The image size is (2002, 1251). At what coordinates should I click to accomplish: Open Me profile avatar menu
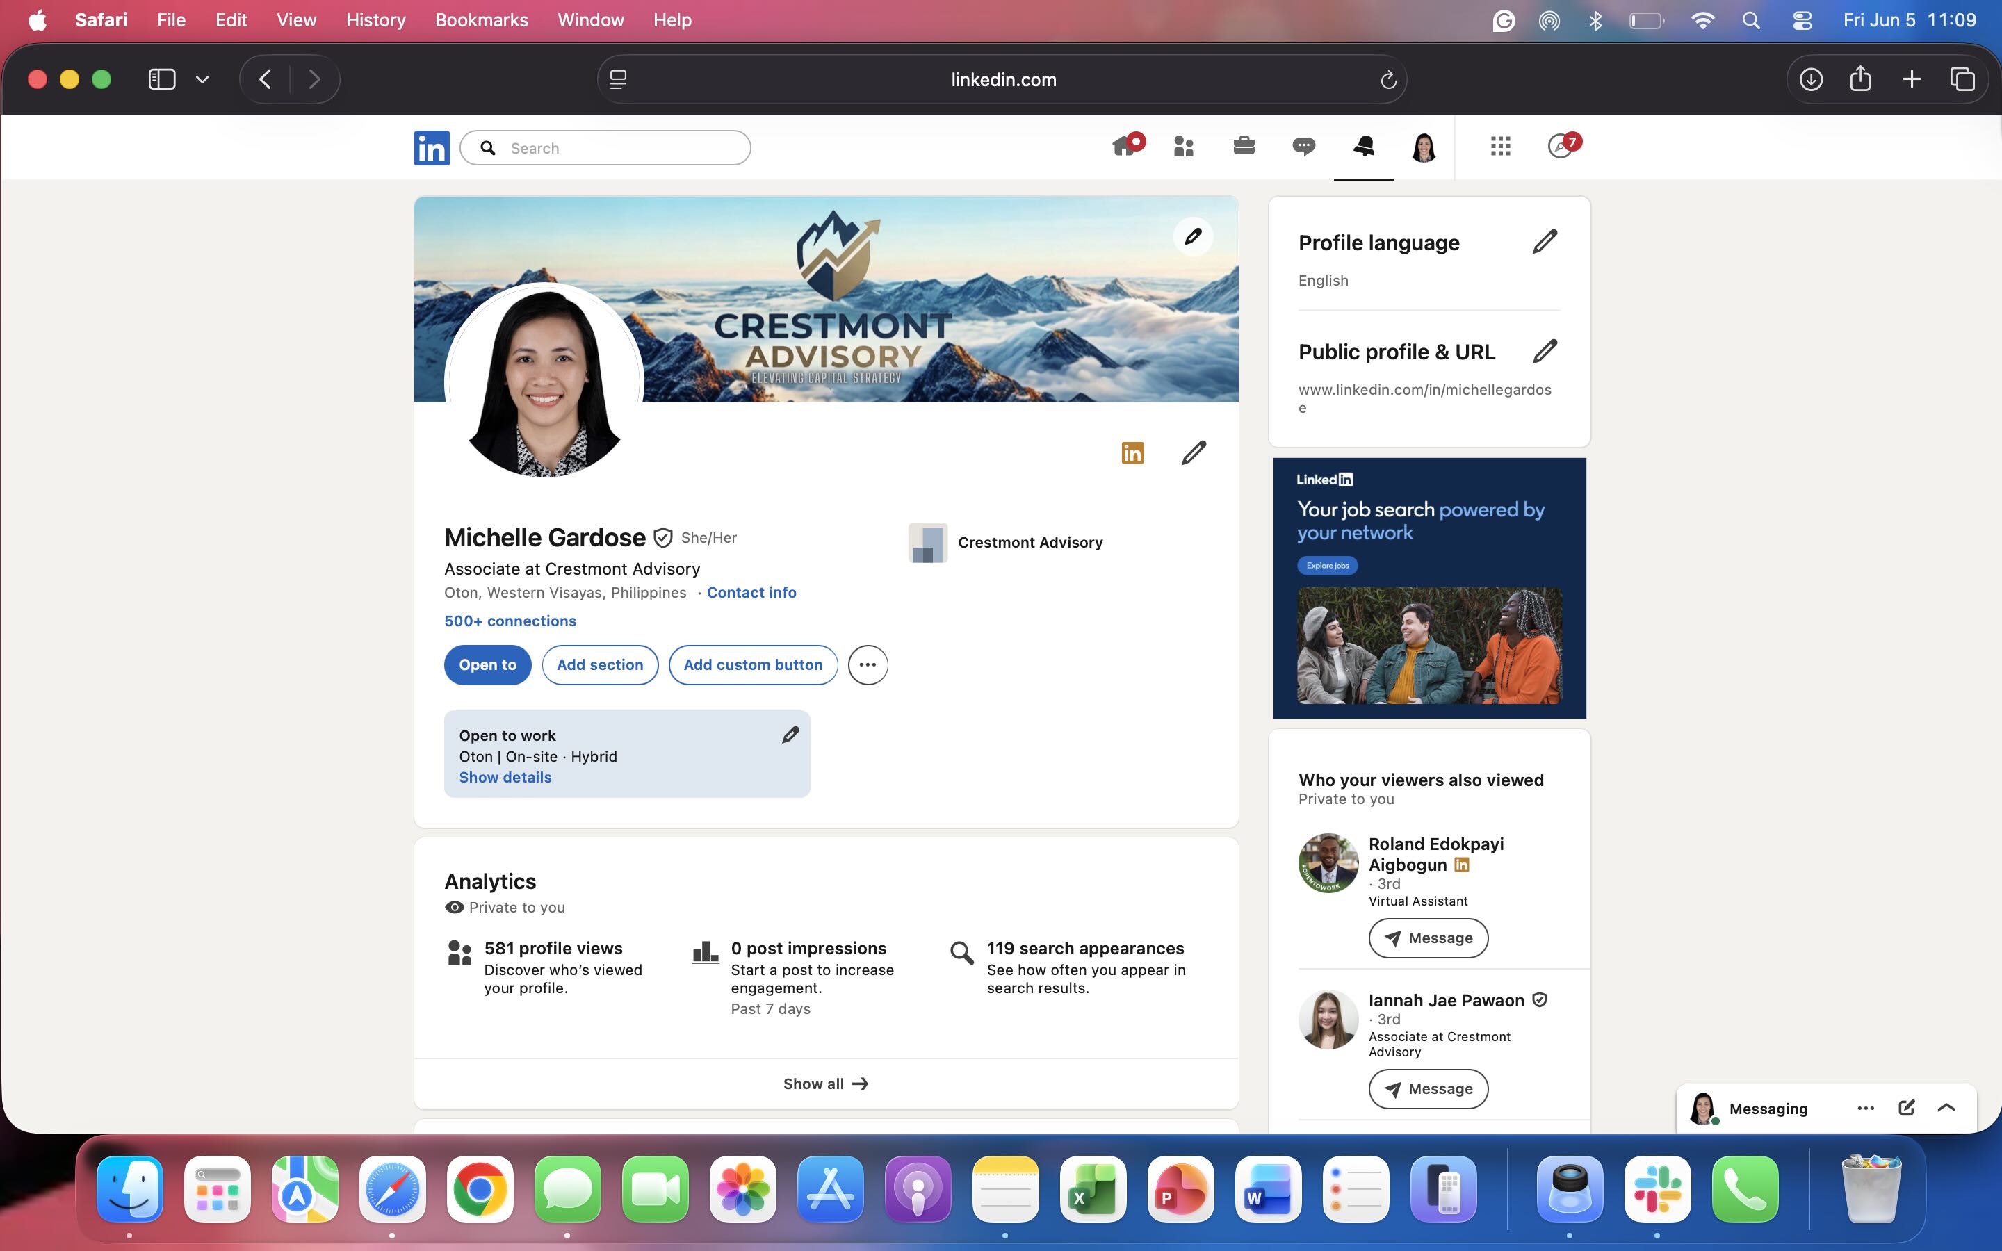click(1423, 147)
